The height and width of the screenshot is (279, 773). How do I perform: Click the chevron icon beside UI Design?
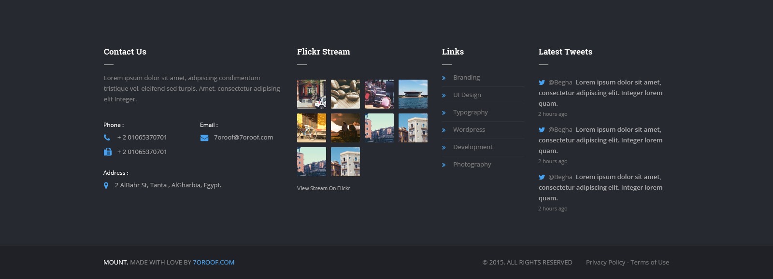coord(444,96)
